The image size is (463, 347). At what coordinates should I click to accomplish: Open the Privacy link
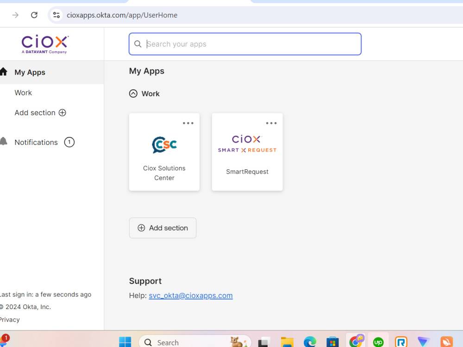(x=10, y=320)
